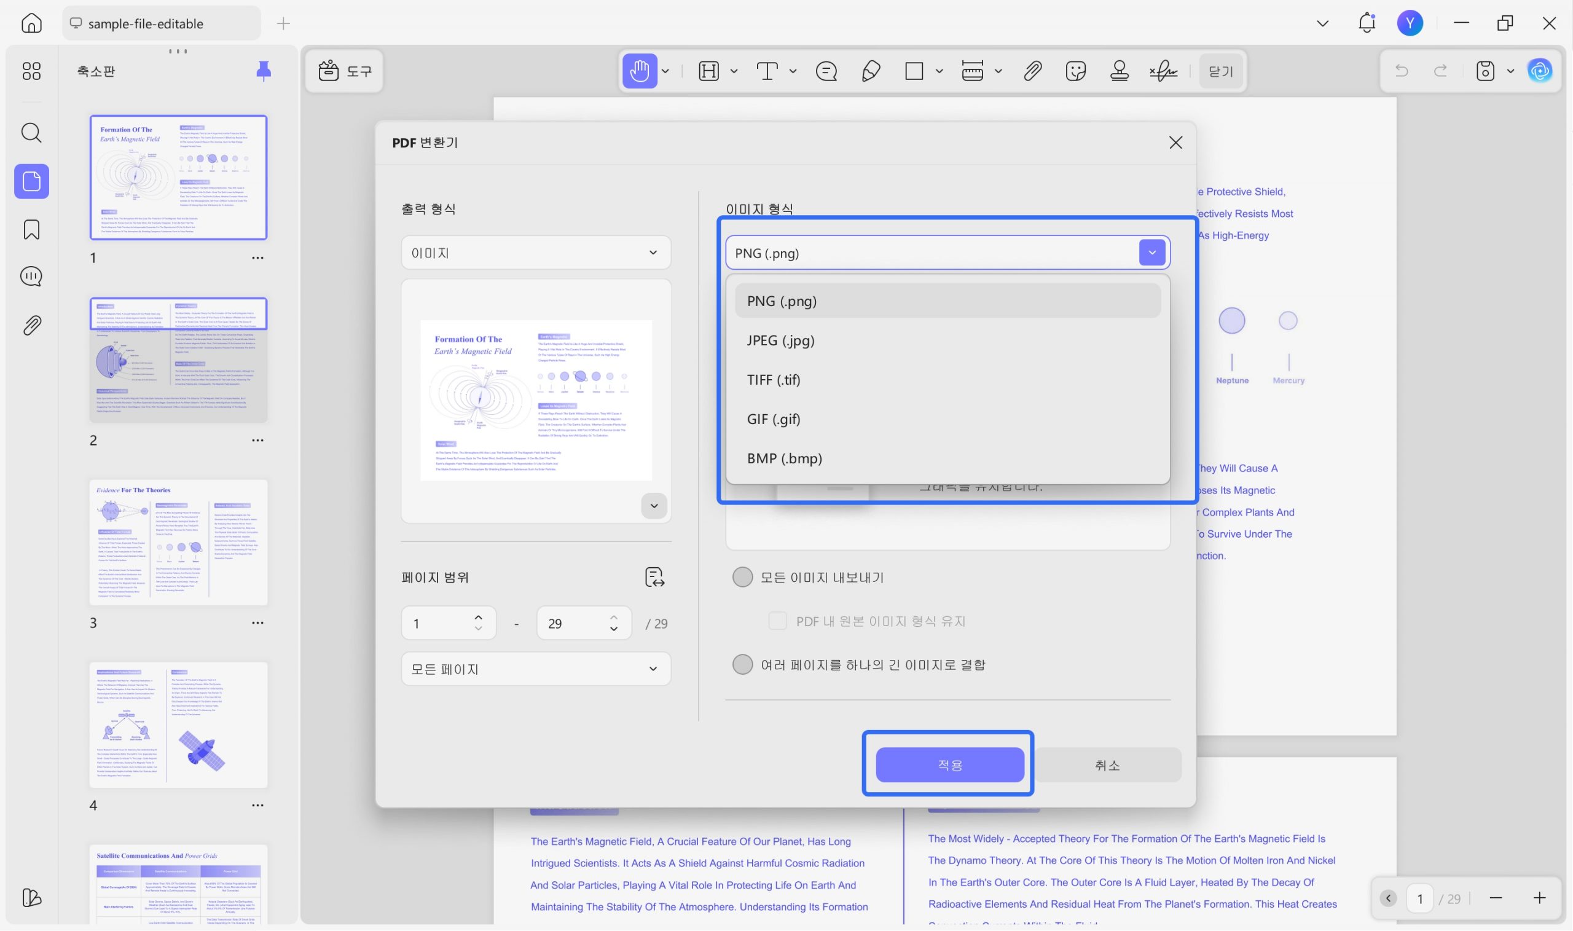Image resolution: width=1573 pixels, height=931 pixels.
Task: Open the highlighter tool in toolbar
Action: click(x=871, y=71)
